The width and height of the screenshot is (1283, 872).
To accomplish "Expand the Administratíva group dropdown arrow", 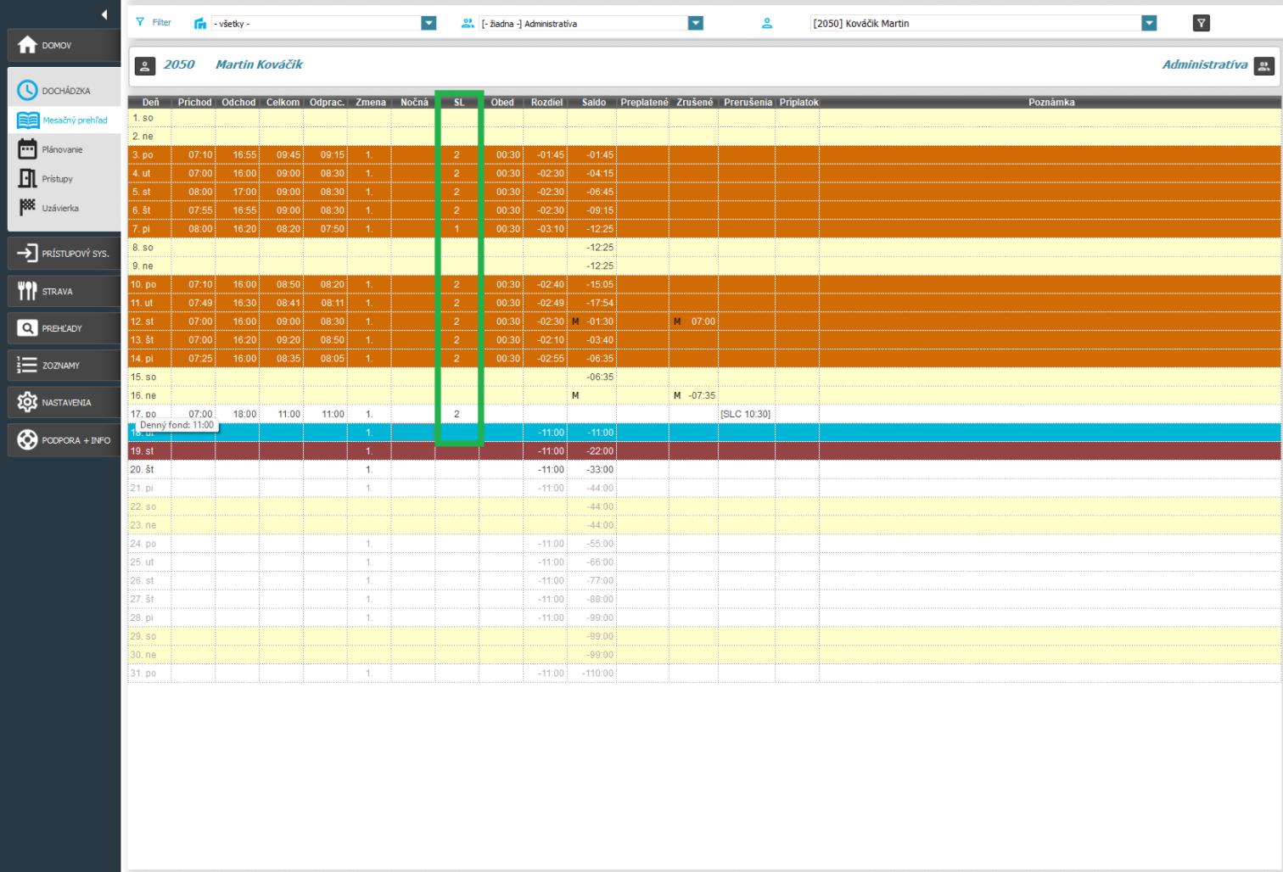I will click(x=695, y=24).
